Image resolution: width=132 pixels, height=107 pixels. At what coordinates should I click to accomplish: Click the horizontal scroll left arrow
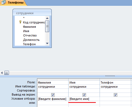coord(2,73)
